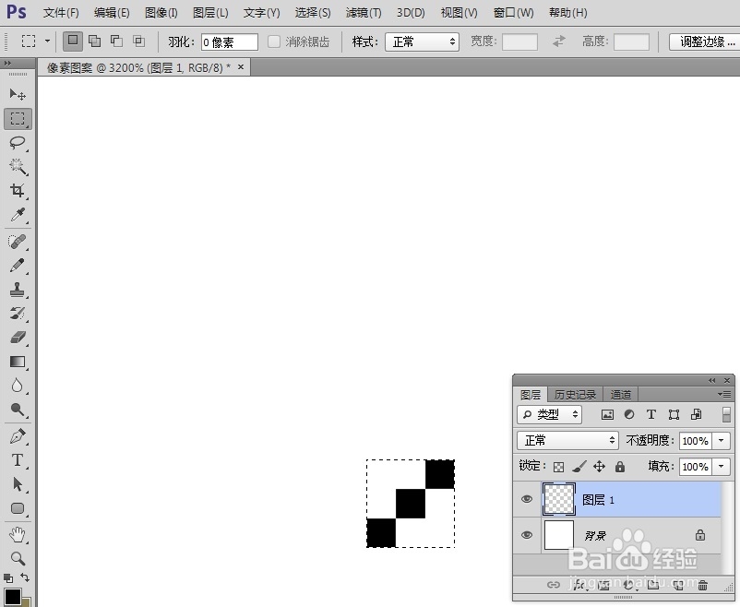740x607 pixels.
Task: Select the Horizontal Type tool
Action: click(18, 460)
